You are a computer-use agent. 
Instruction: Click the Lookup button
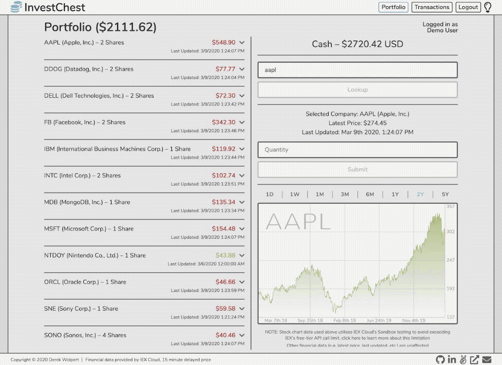click(357, 90)
